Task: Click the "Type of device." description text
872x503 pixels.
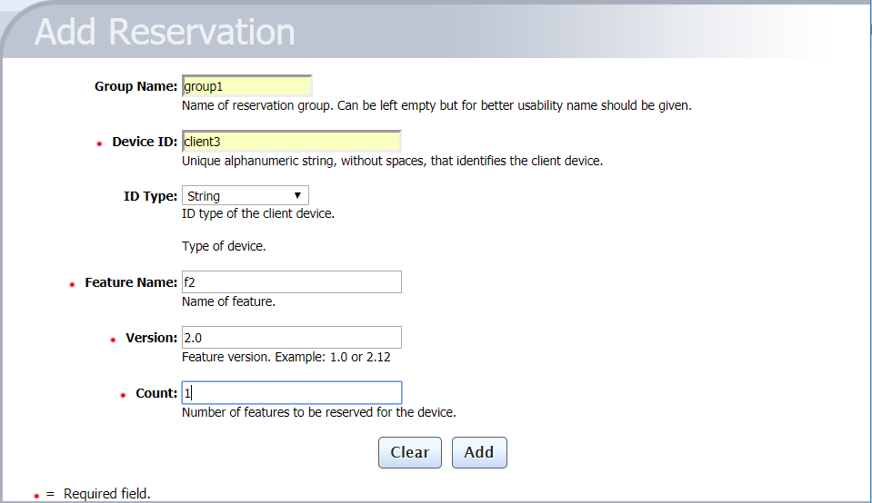Action: point(224,246)
